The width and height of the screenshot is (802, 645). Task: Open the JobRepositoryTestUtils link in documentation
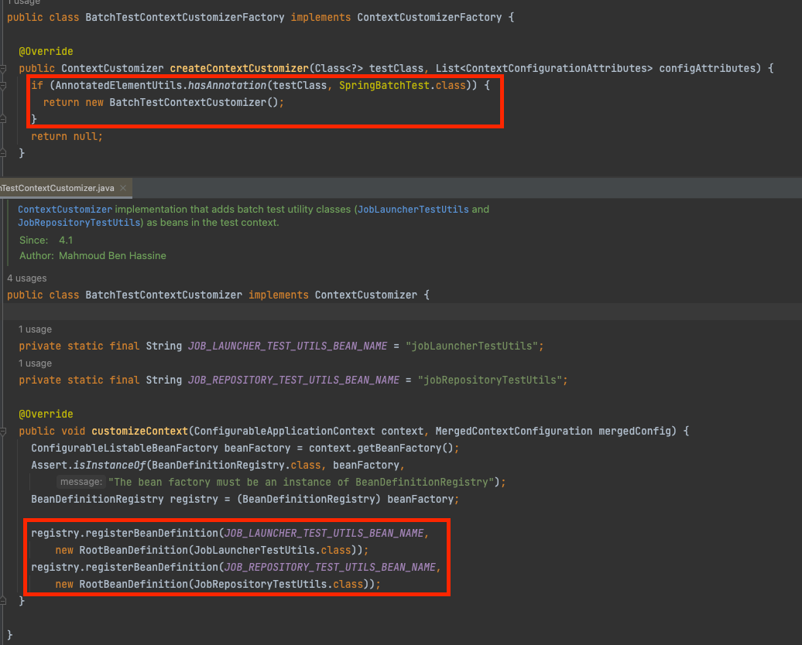coord(79,223)
